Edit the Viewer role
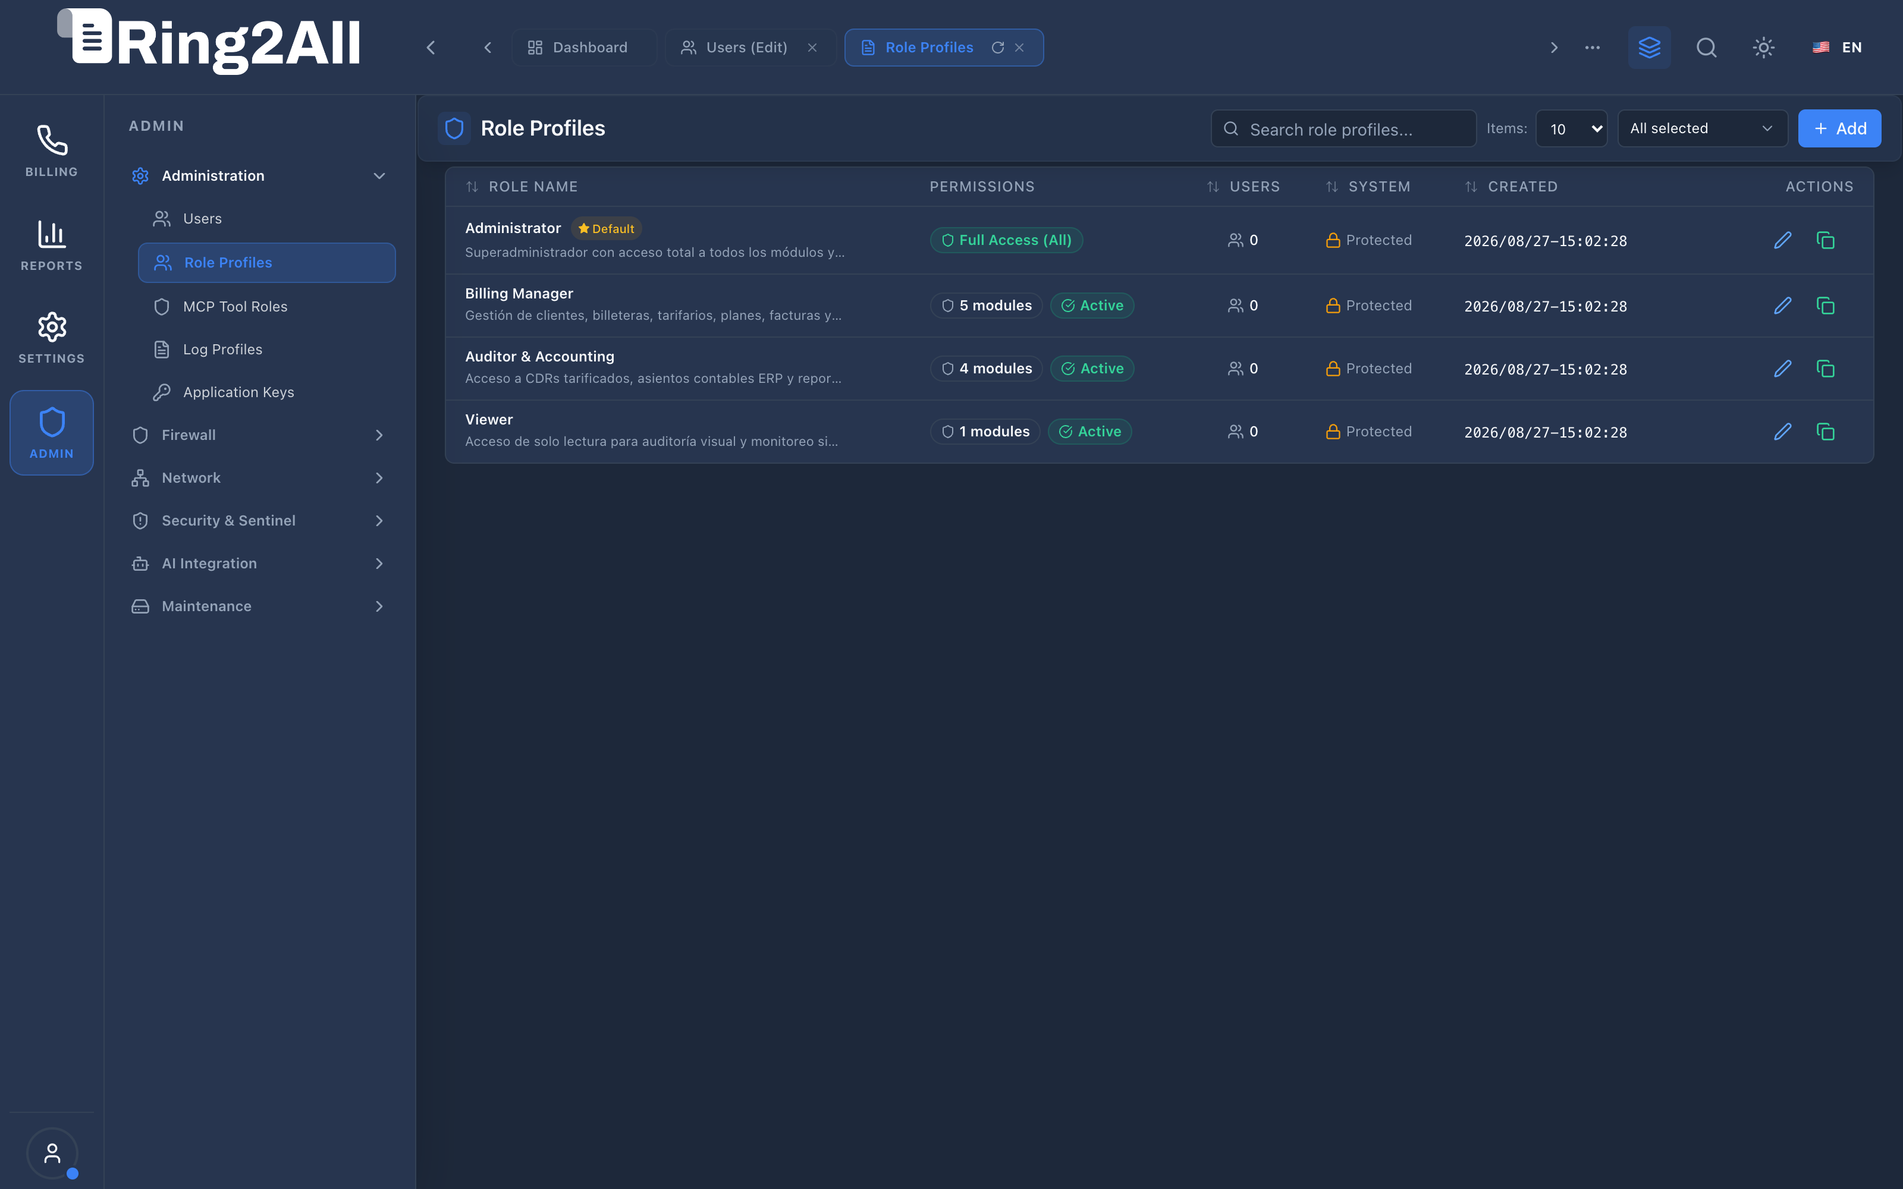The height and width of the screenshot is (1189, 1903). (1783, 431)
